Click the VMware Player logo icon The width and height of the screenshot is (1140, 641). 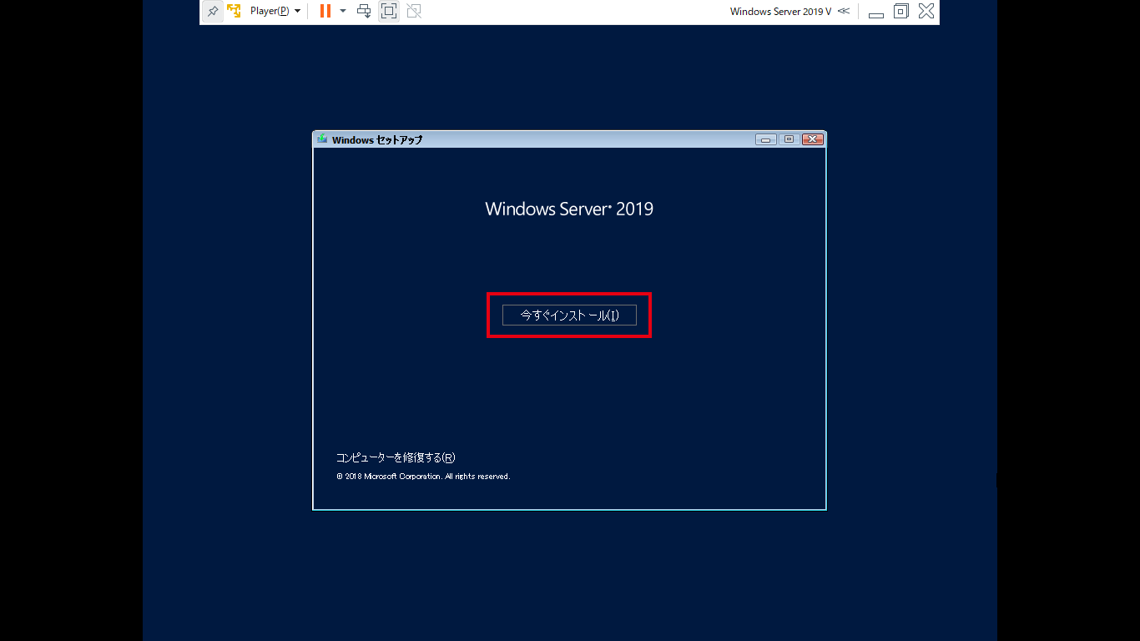click(235, 12)
